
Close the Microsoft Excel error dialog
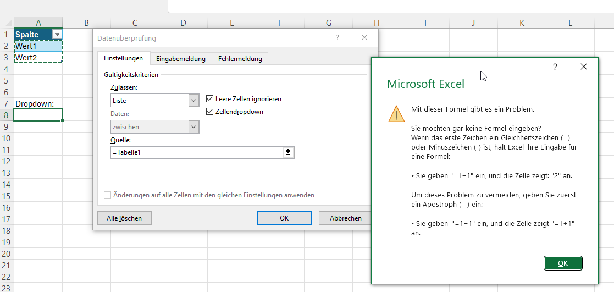pos(583,67)
